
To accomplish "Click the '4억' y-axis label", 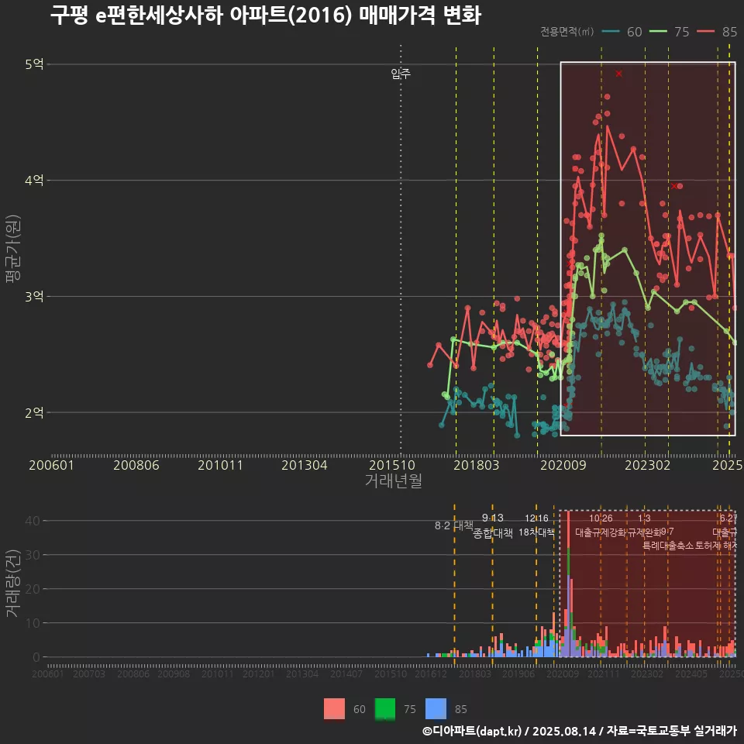I will coord(34,181).
